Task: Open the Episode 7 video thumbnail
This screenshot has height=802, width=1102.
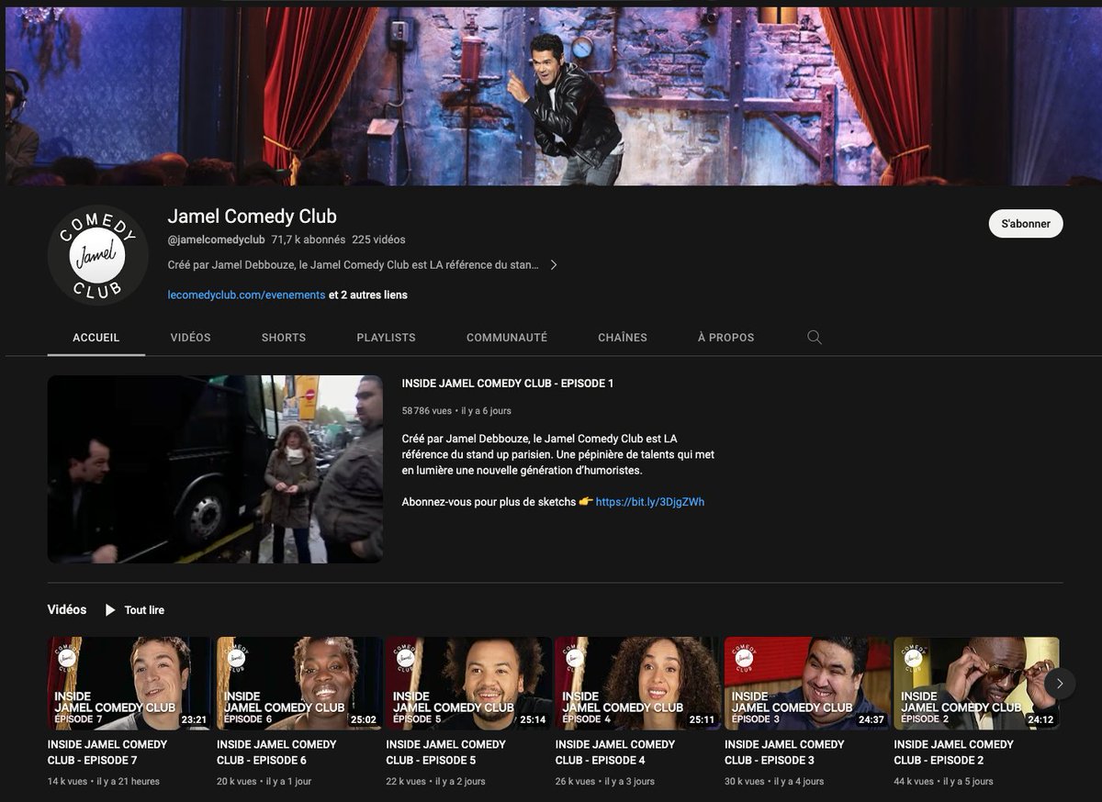Action: (129, 684)
